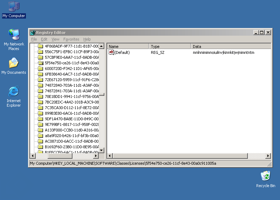Click the REG_SZ type cell
The width and height of the screenshot is (280, 200).
(157, 52)
